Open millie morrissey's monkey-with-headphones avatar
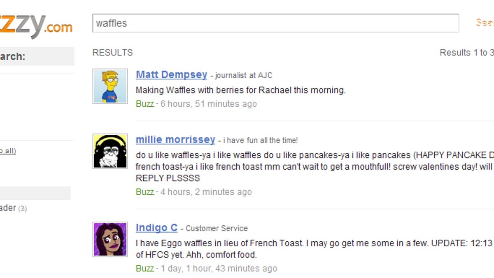 (110, 151)
